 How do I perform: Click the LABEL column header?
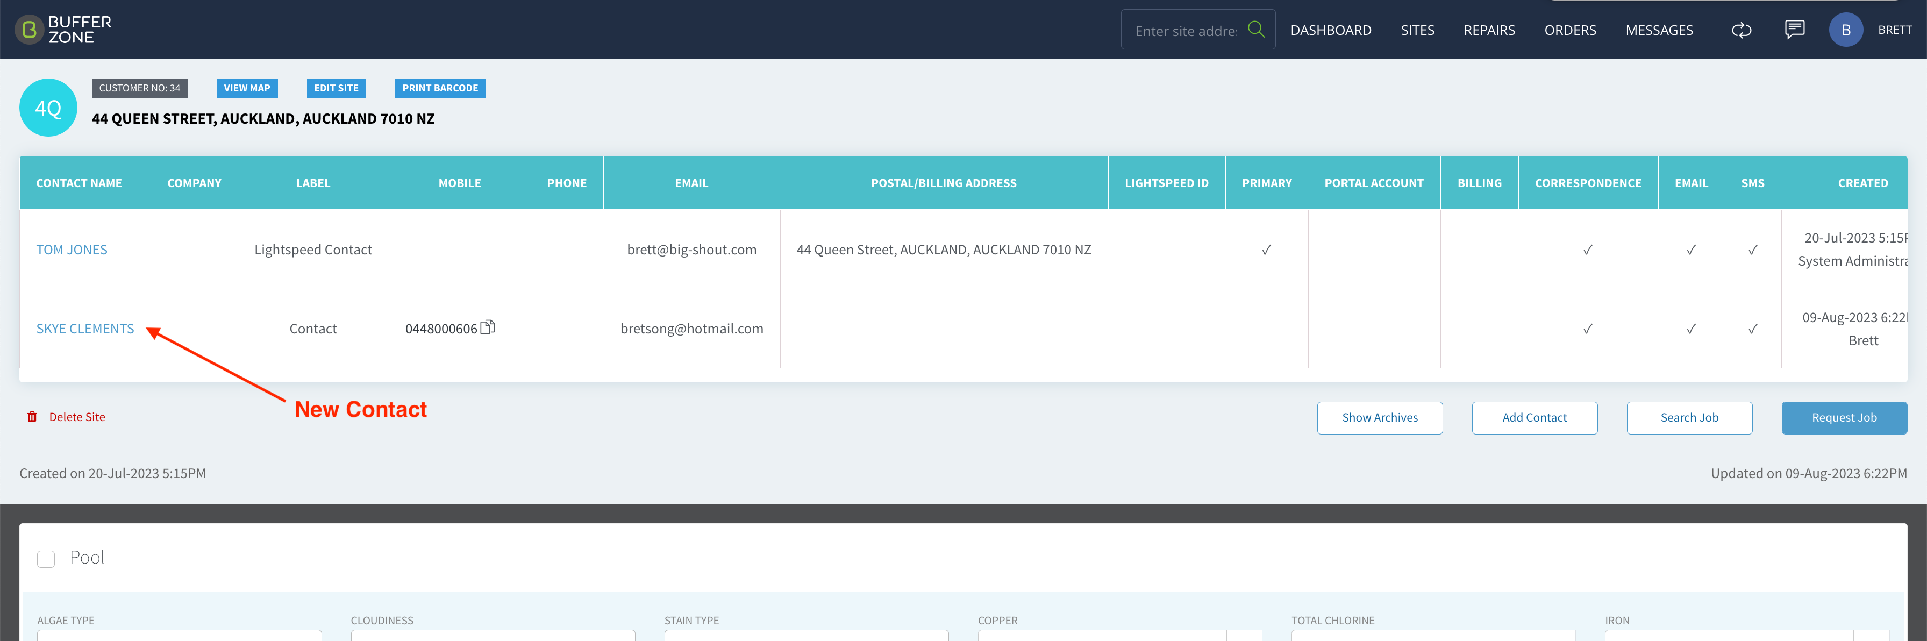click(313, 182)
